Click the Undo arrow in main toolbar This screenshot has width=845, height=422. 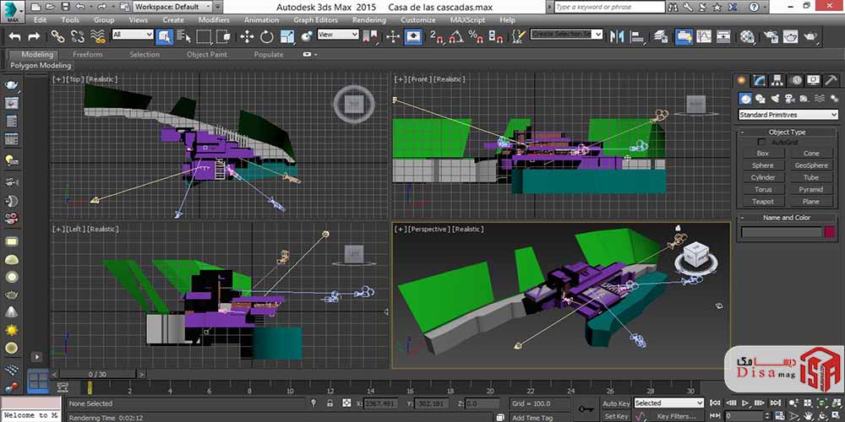(14, 36)
